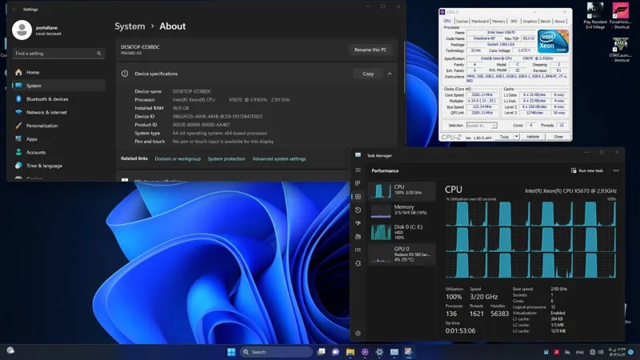The height and width of the screenshot is (360, 640).
Task: Switch to CPU tab in CPU-Z
Action: [x=447, y=22]
